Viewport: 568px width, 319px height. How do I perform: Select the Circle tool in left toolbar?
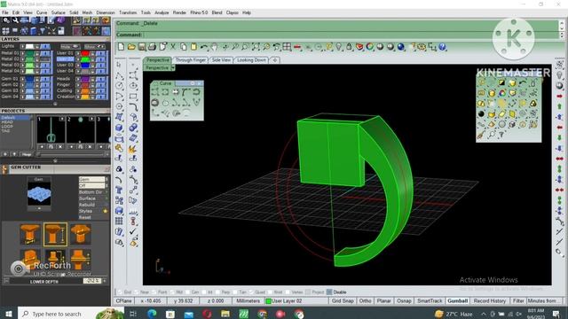coord(119,85)
